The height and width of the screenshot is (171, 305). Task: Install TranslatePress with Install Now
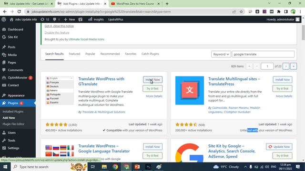coord(283,80)
